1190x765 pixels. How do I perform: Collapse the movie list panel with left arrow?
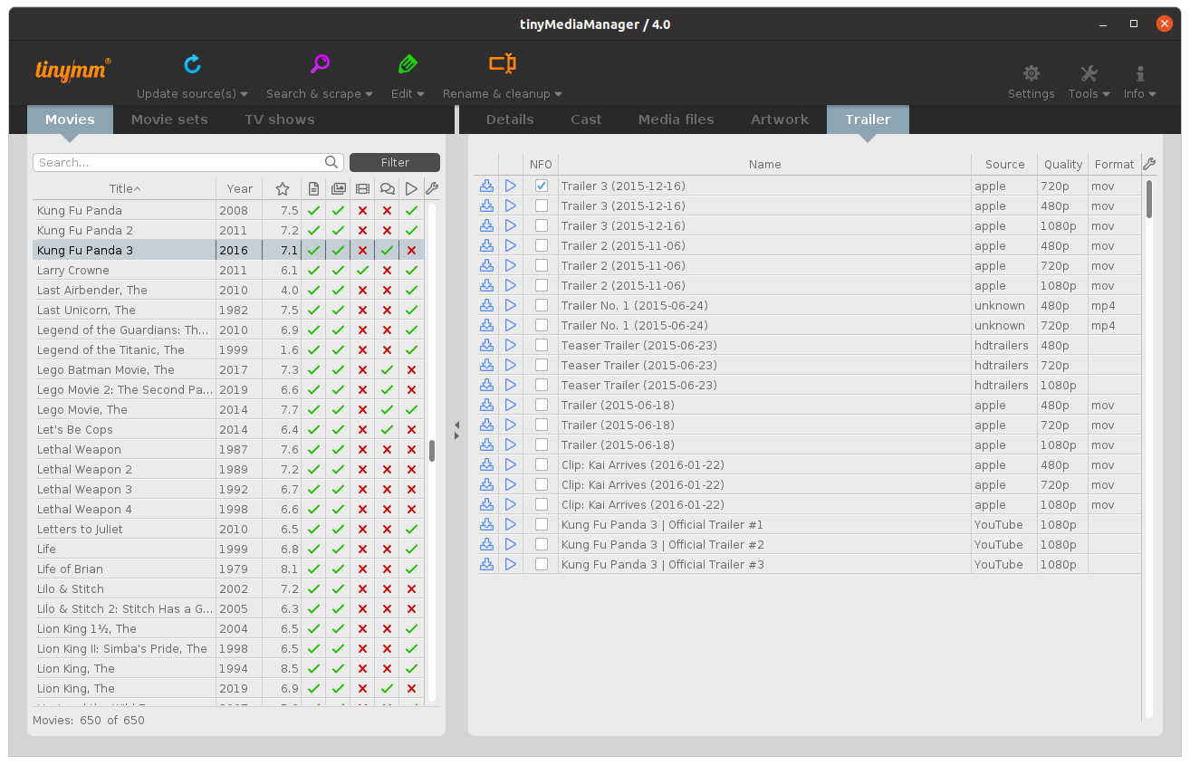[x=456, y=425]
